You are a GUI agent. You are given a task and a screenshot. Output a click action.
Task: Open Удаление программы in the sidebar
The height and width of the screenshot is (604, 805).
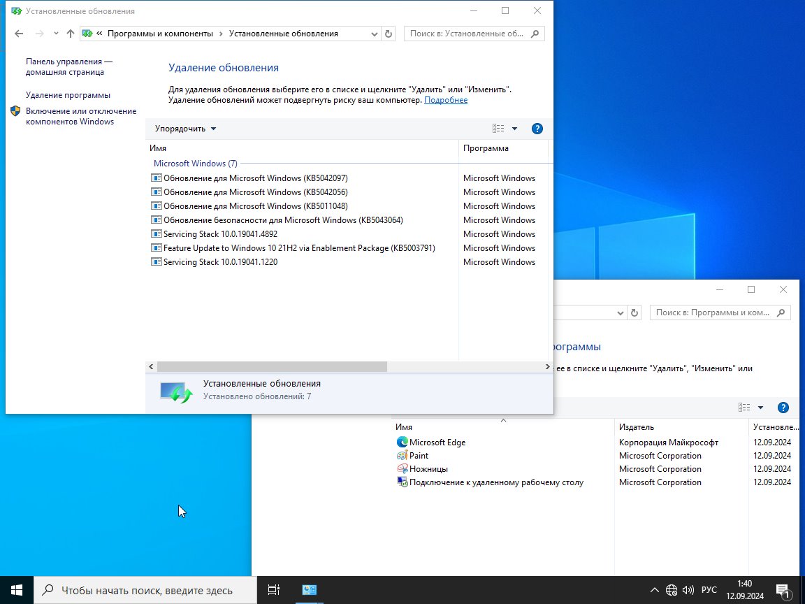[68, 95]
